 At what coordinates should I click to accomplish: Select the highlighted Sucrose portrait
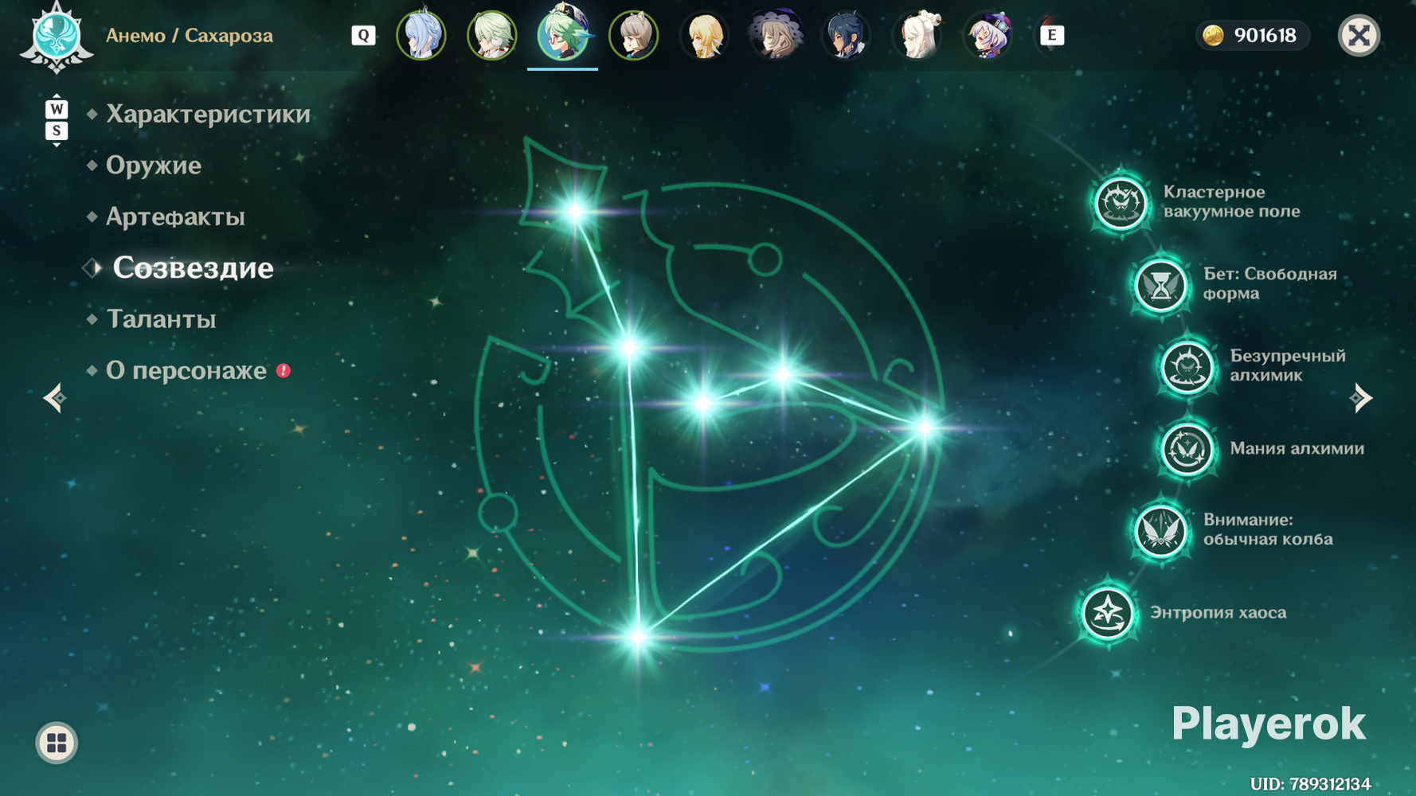pyautogui.click(x=562, y=33)
